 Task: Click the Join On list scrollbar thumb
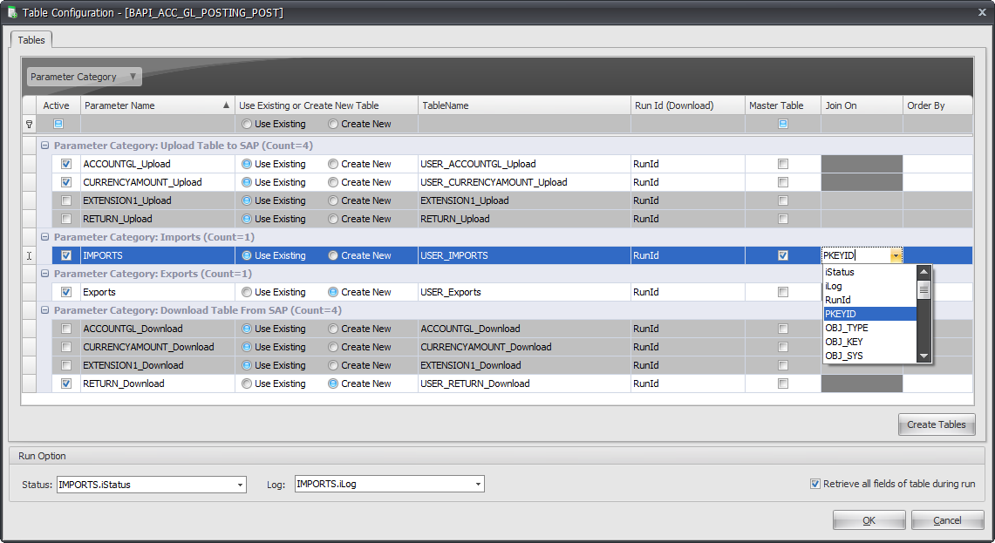tap(924, 290)
